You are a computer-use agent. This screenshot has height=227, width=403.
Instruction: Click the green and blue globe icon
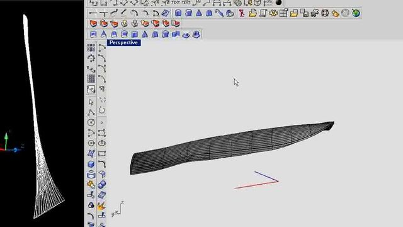[x=356, y=13]
